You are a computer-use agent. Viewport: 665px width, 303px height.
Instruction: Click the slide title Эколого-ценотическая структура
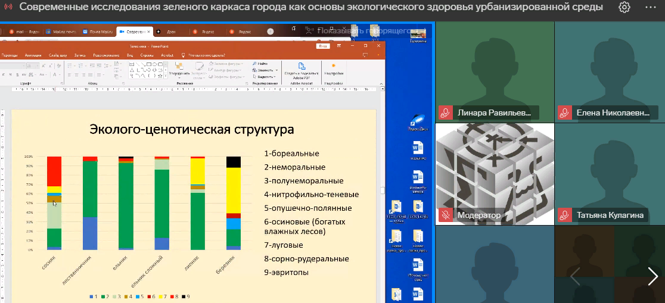[x=191, y=129]
